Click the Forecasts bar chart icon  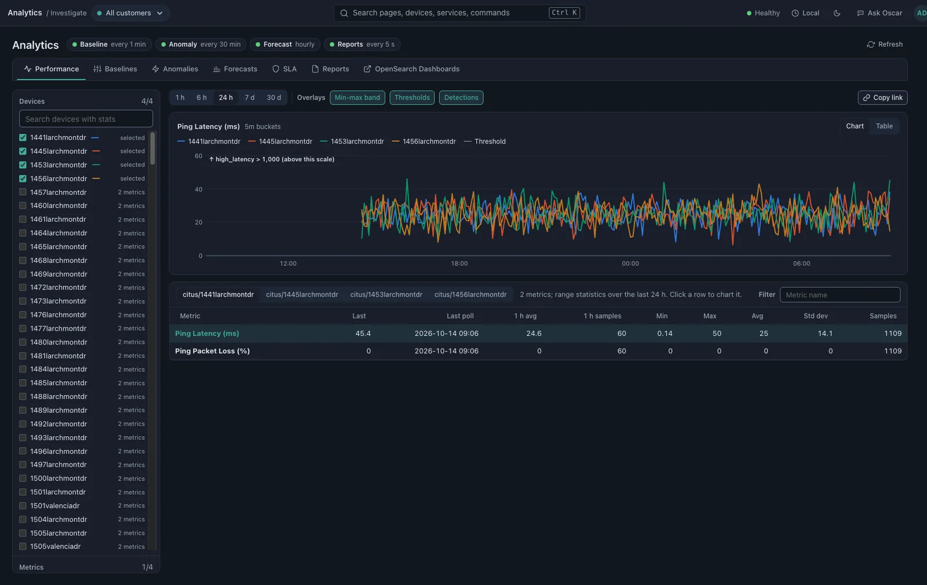(x=217, y=69)
